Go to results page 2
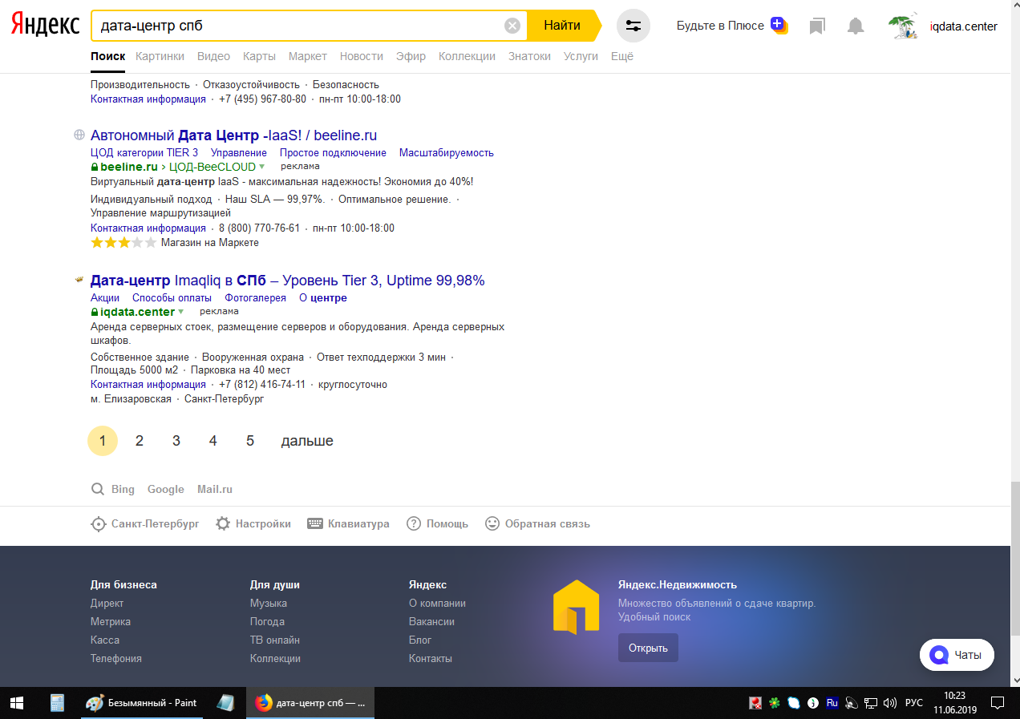The image size is (1020, 719). click(140, 441)
